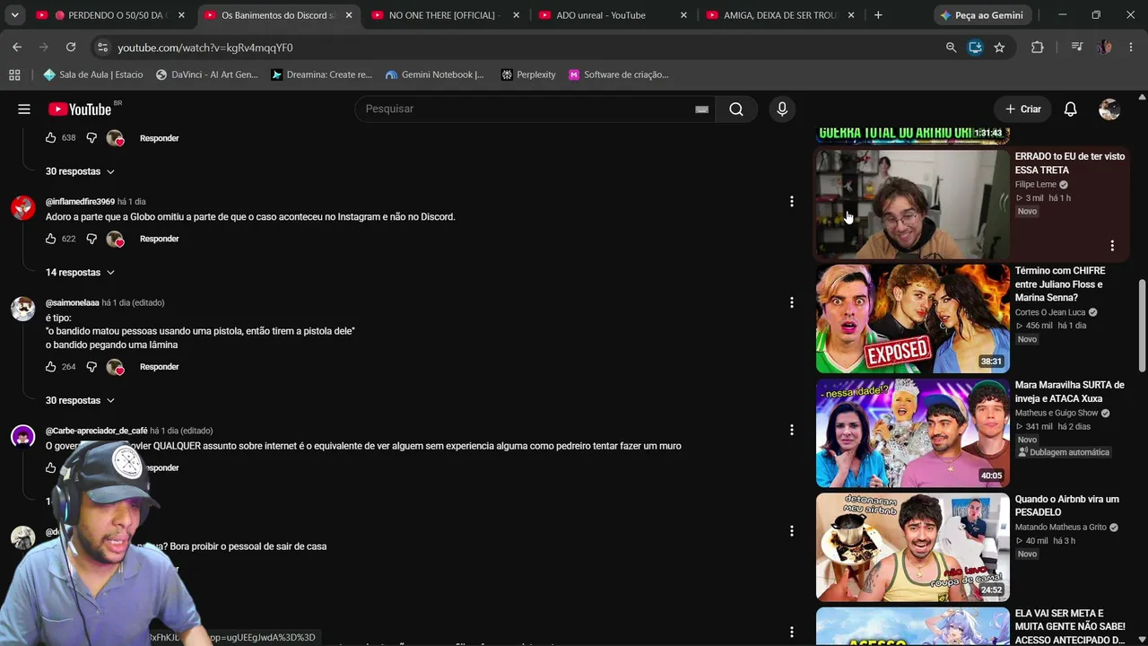
Task: Dislike @inflamedfire3969's comment
Action: (x=91, y=240)
